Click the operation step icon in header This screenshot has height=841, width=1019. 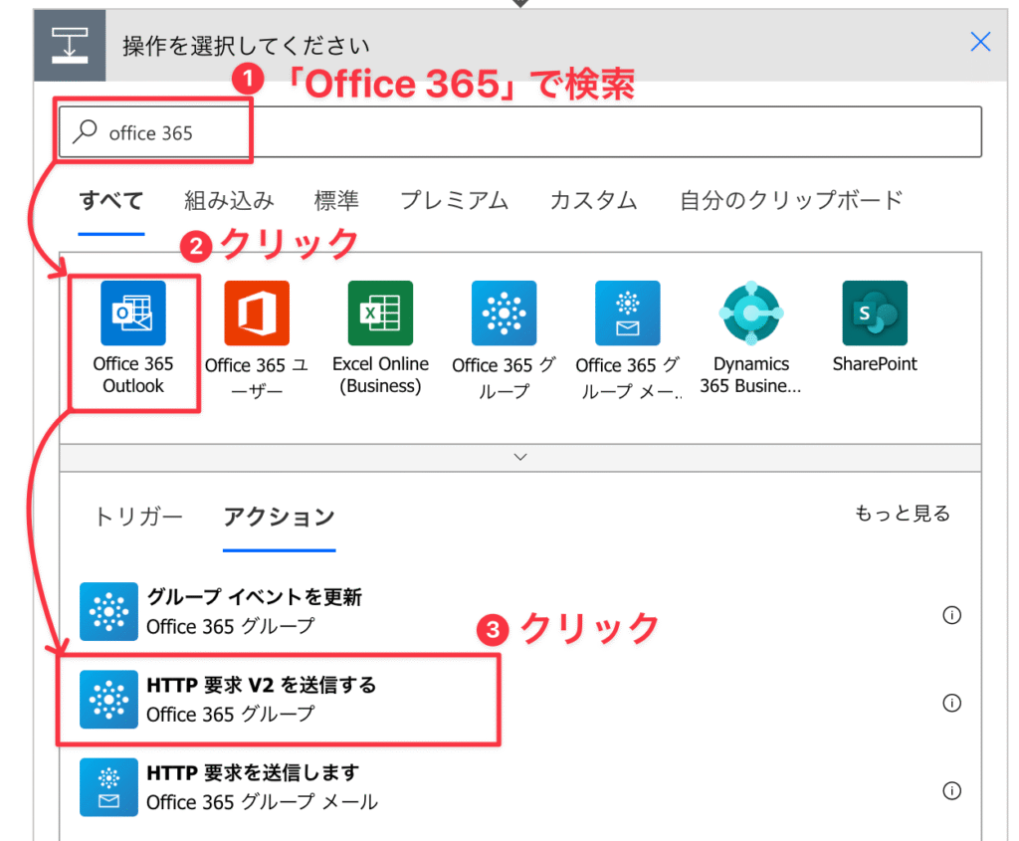coord(70,46)
